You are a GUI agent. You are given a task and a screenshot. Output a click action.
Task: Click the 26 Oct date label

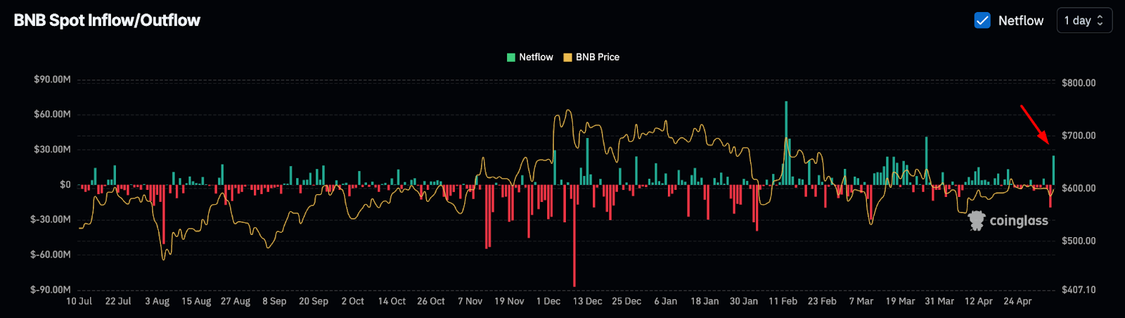point(431,301)
